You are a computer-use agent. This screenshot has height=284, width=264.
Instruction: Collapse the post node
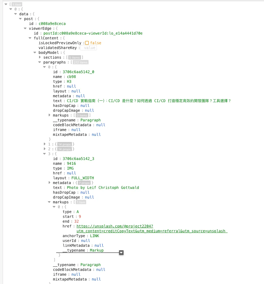tap(21, 19)
